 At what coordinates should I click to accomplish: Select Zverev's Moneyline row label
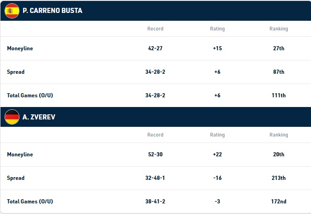20,155
